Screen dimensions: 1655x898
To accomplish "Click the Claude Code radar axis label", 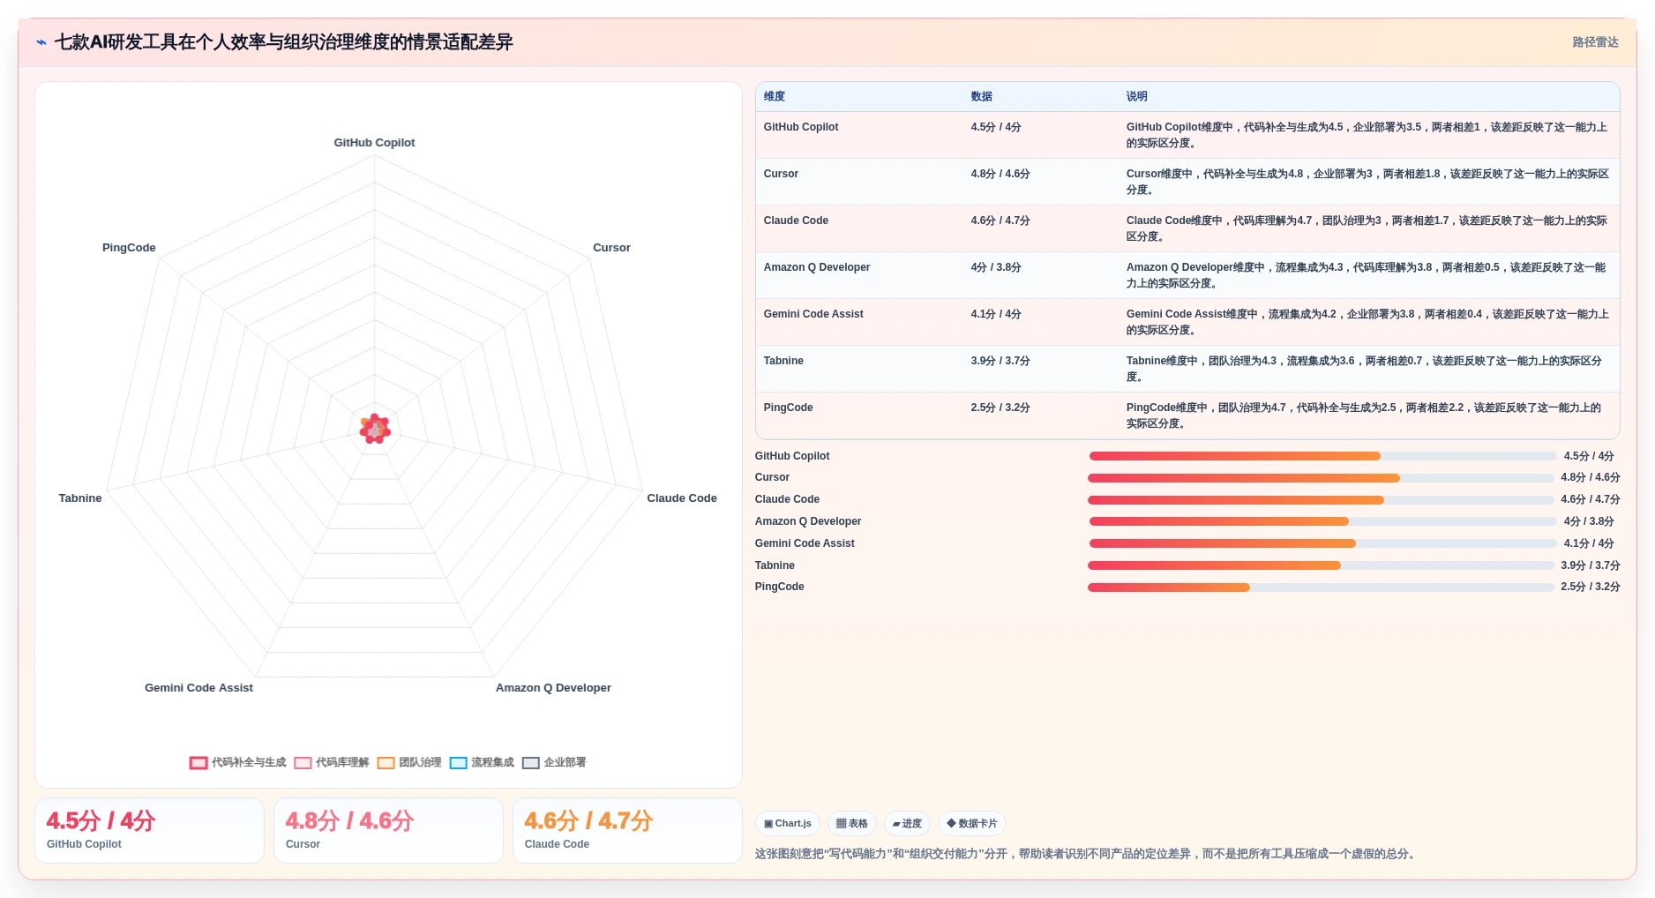I will 682,498.
